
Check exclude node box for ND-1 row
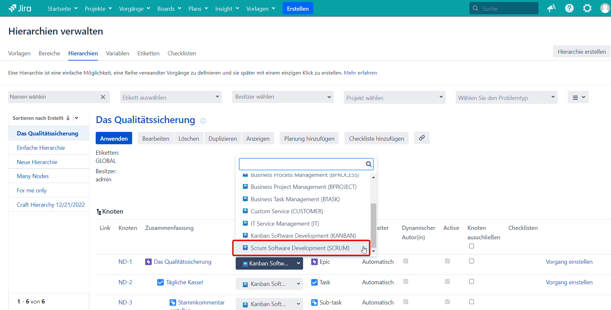(x=471, y=261)
